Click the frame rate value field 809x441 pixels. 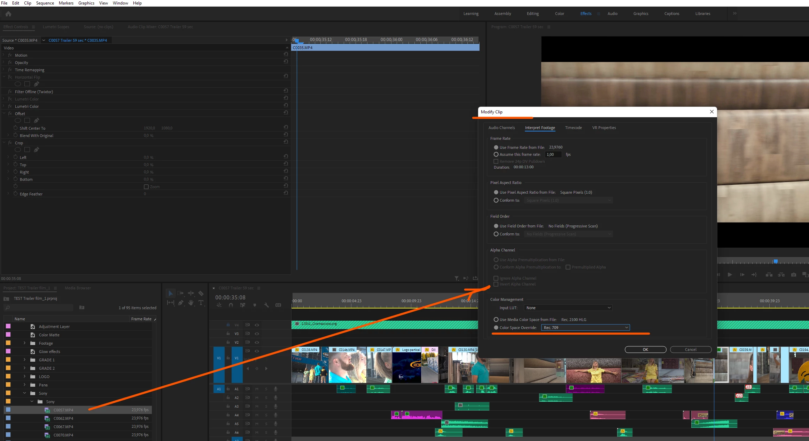pos(553,154)
